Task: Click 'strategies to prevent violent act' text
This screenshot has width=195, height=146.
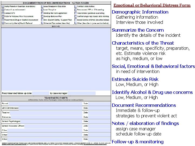Action: point(146,116)
